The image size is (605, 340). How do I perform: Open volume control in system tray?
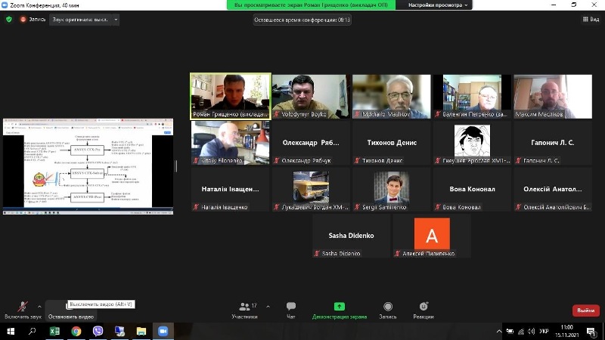(x=532, y=331)
